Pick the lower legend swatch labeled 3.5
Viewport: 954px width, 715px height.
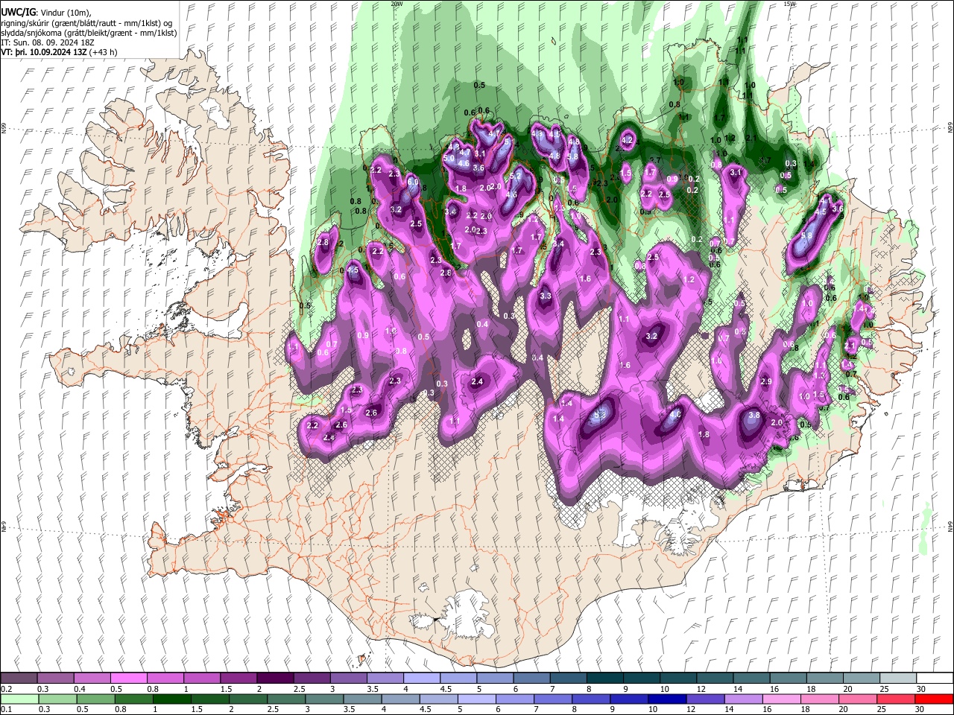click(362, 699)
